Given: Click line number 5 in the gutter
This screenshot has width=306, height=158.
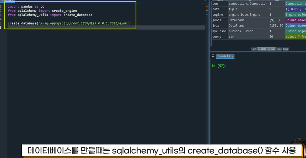Looking at the screenshot, I should [x=1, y=23].
